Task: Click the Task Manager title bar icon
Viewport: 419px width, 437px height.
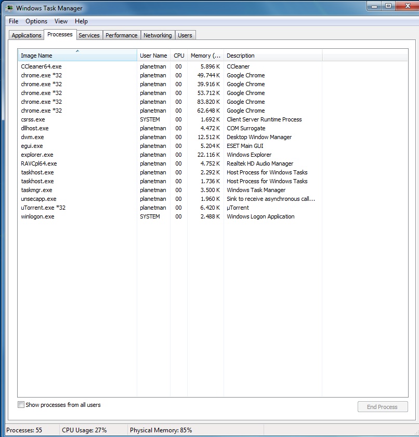Action: 9,8
